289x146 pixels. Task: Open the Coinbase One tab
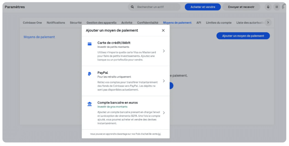tap(32, 23)
